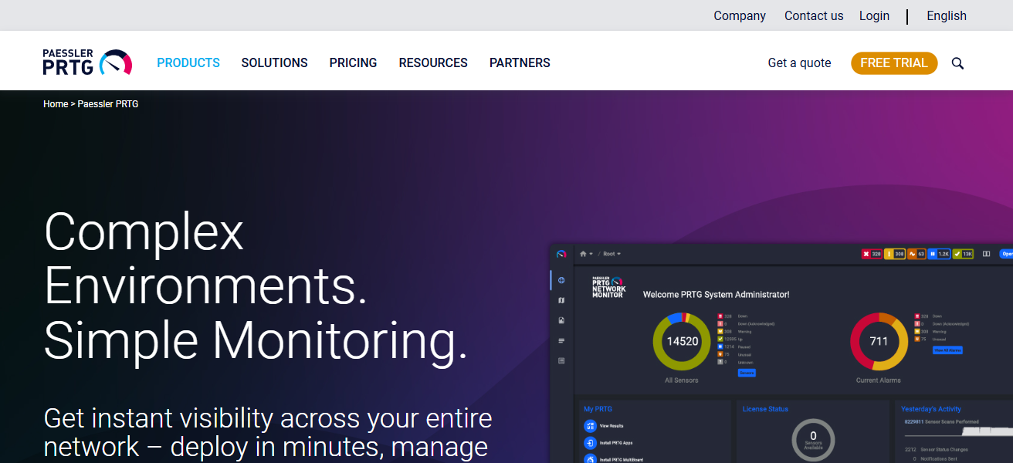Viewport: 1013px width, 463px height.
Task: Click the orange FREE TRIAL button
Action: [x=894, y=63]
